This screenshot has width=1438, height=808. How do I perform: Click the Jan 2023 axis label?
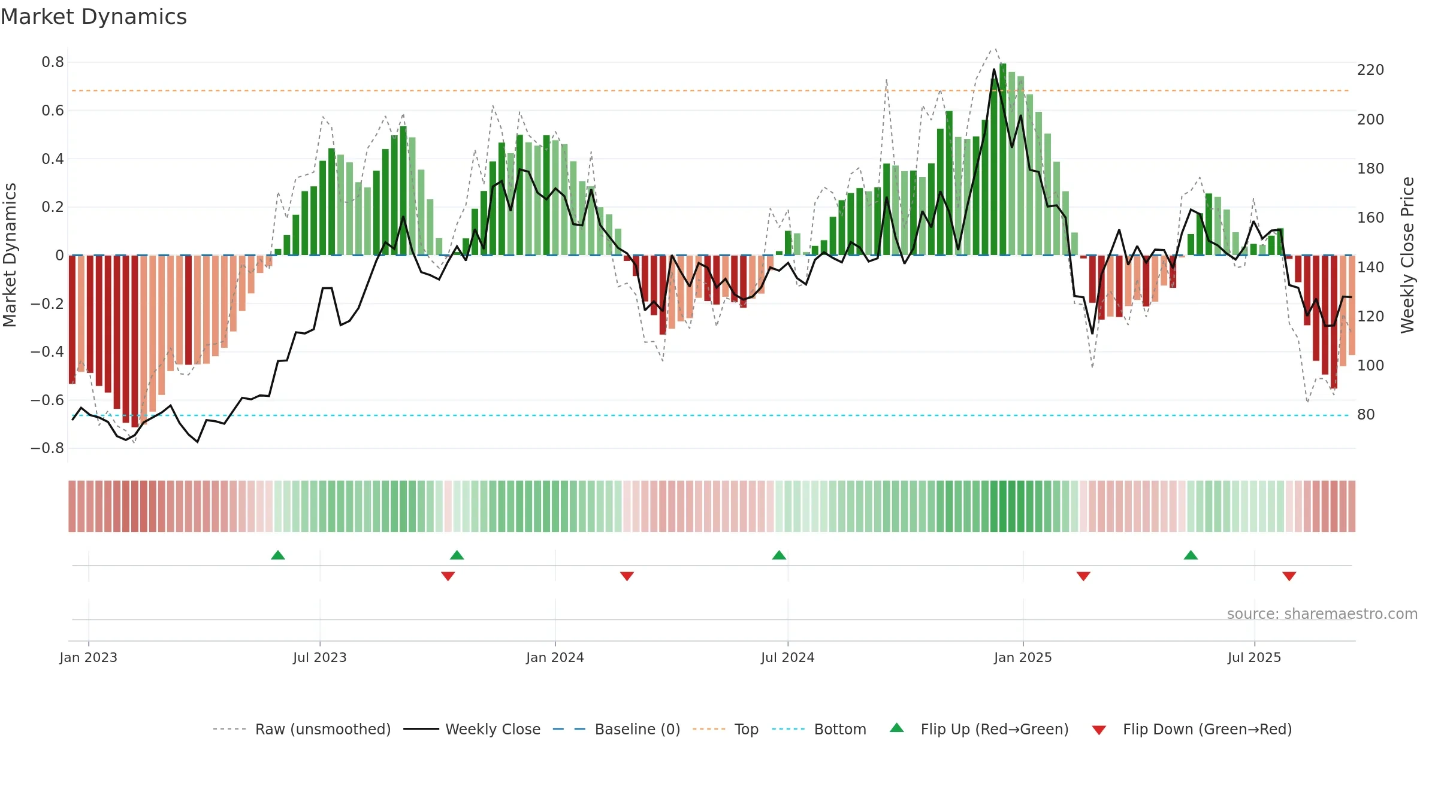(x=89, y=657)
